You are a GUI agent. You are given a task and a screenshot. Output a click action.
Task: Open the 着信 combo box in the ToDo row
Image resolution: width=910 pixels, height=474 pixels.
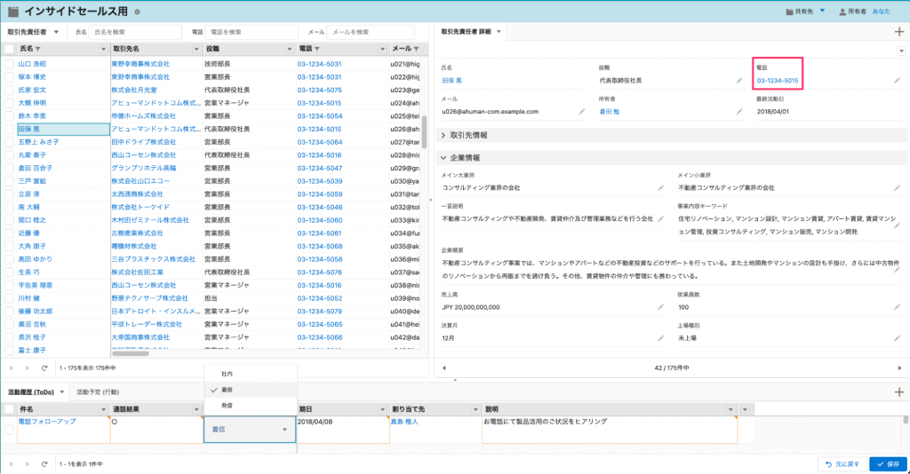pyautogui.click(x=250, y=430)
